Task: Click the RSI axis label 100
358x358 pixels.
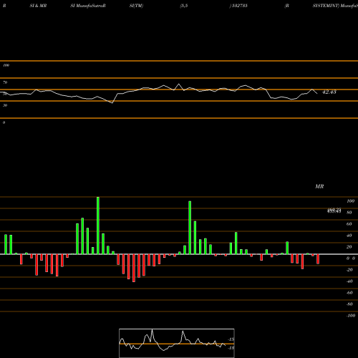Action: pyautogui.click(x=6, y=65)
